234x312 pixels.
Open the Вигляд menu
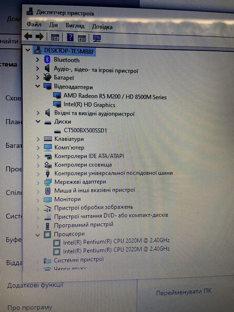[75, 26]
